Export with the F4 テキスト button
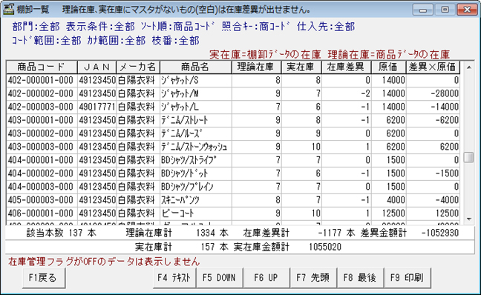The height and width of the screenshot is (295, 481). coord(174,278)
